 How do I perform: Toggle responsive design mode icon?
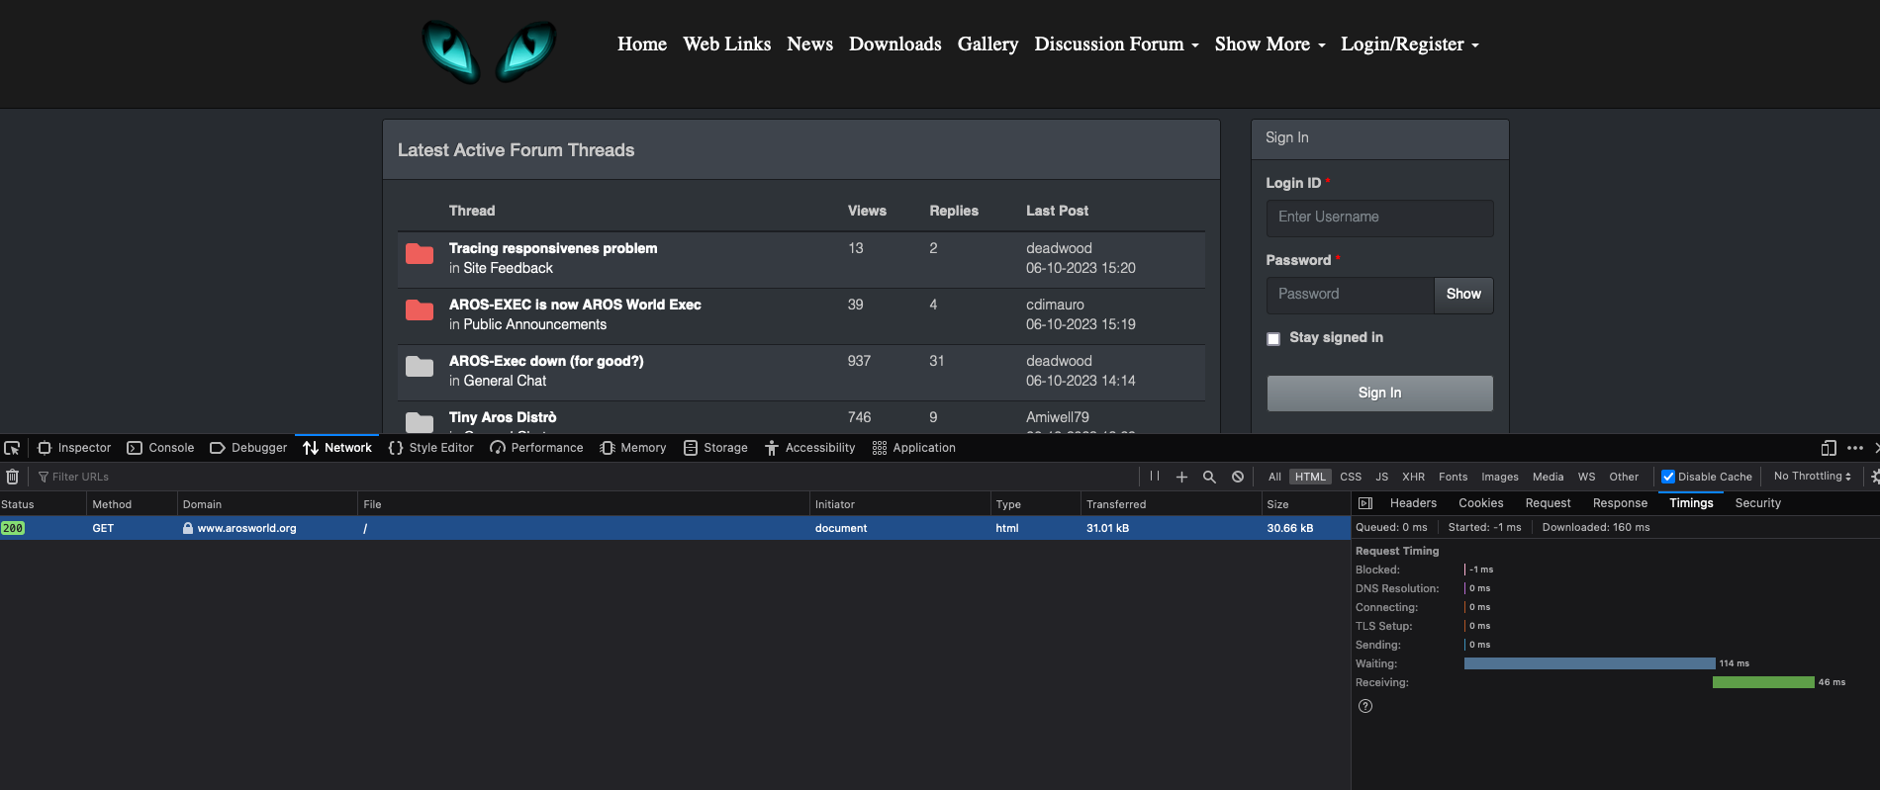coord(1829,448)
